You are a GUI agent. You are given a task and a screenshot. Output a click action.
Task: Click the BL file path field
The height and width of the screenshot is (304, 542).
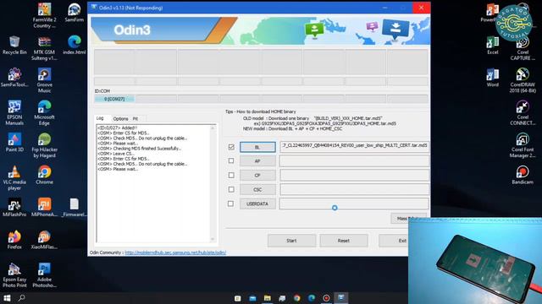[354, 146]
